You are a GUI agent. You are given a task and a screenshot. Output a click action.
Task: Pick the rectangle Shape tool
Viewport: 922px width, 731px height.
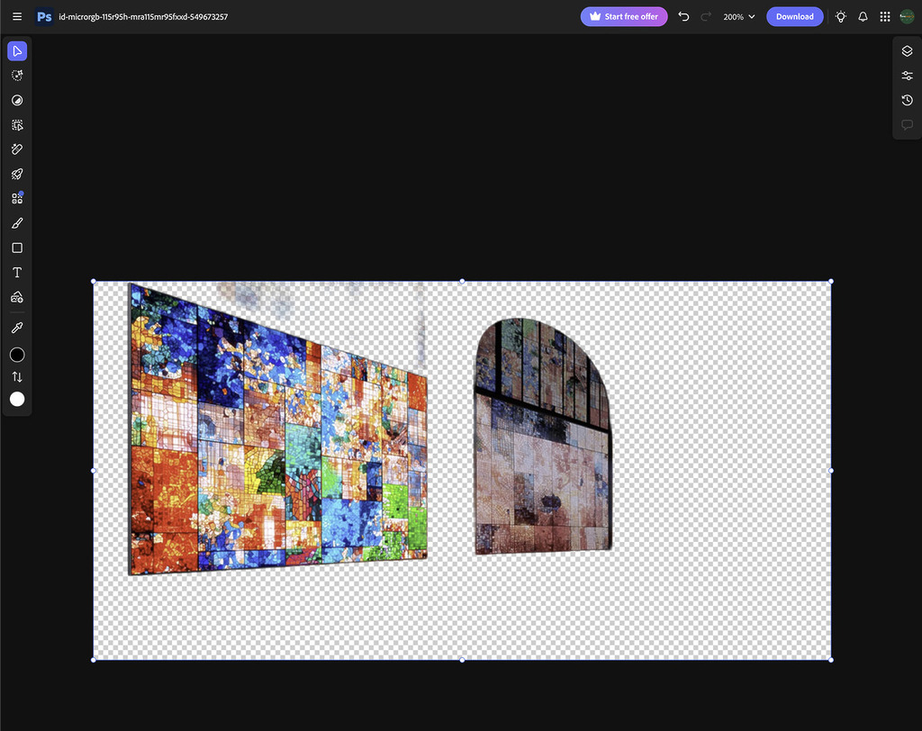click(x=17, y=248)
